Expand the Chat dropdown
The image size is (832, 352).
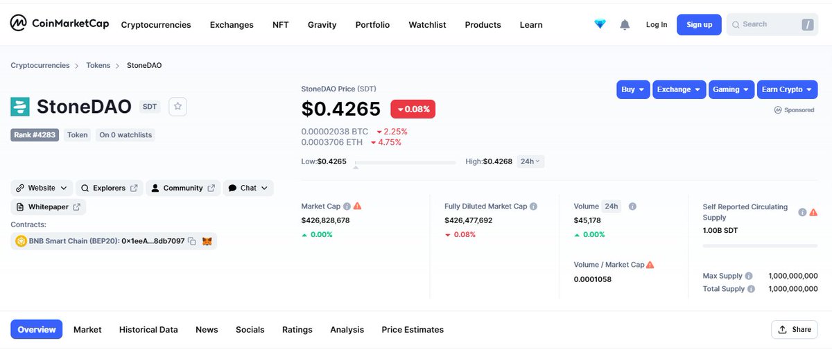pos(248,188)
